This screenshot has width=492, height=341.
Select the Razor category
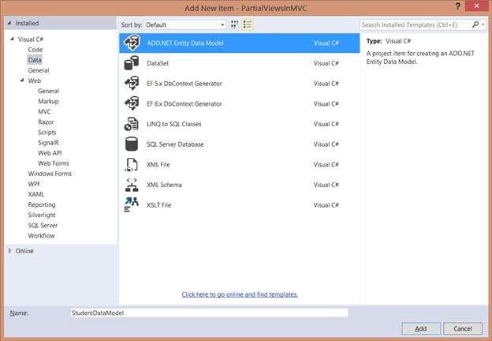tap(46, 122)
